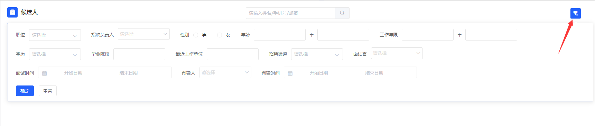595x126 pixels.
Task: Click the maximum 工作年限 input field
Action: coord(491,35)
